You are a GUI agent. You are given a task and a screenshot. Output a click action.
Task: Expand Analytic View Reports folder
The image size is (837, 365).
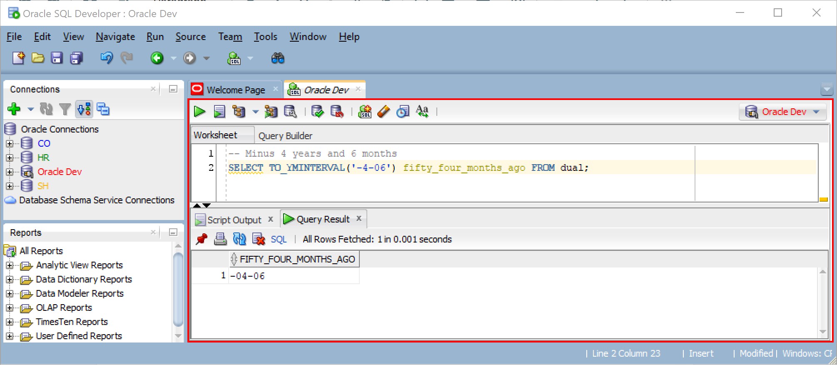[10, 265]
